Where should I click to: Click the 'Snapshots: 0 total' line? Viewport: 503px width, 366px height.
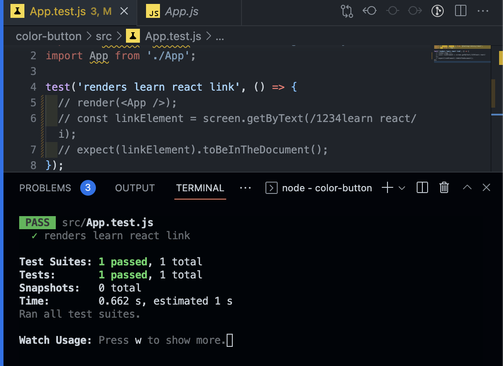click(x=80, y=288)
